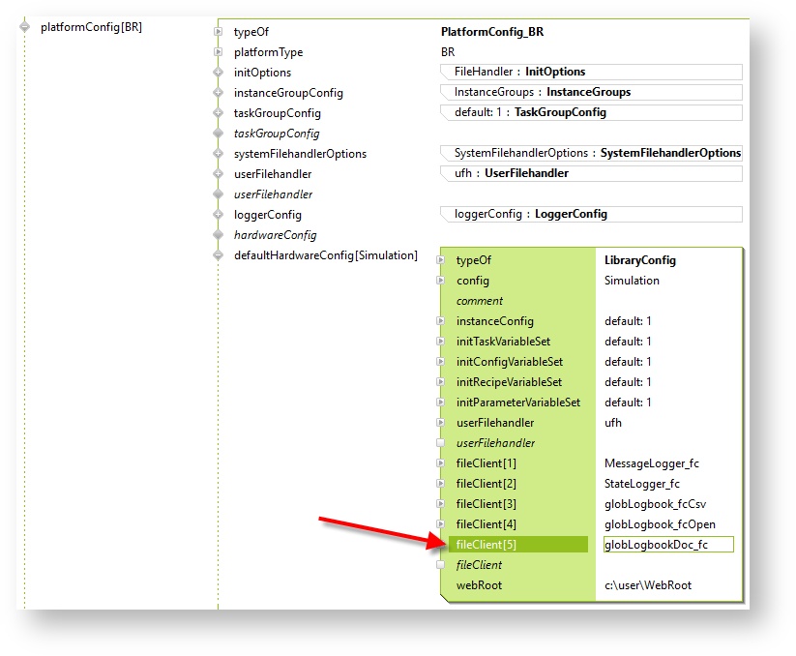Toggle the empty box beside italic fileClient
Image resolution: width=796 pixels, height=656 pixels.
pos(441,565)
